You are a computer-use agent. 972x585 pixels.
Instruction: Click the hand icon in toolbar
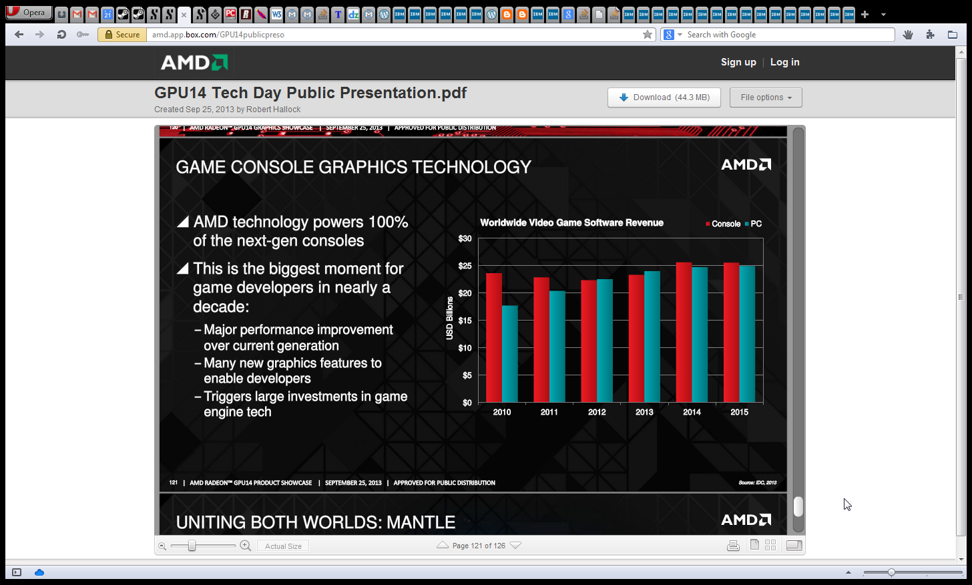click(908, 35)
